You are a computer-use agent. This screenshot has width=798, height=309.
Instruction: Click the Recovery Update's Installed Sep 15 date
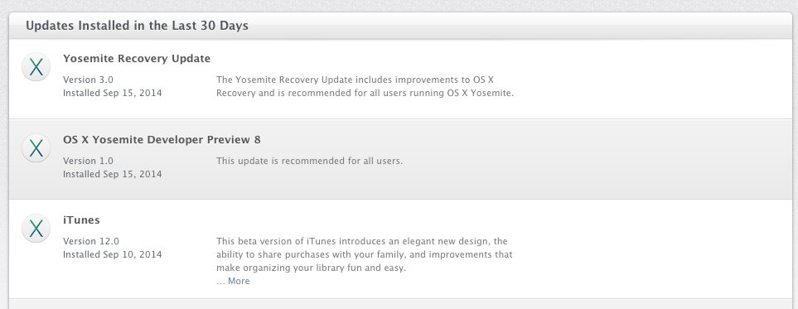113,93
